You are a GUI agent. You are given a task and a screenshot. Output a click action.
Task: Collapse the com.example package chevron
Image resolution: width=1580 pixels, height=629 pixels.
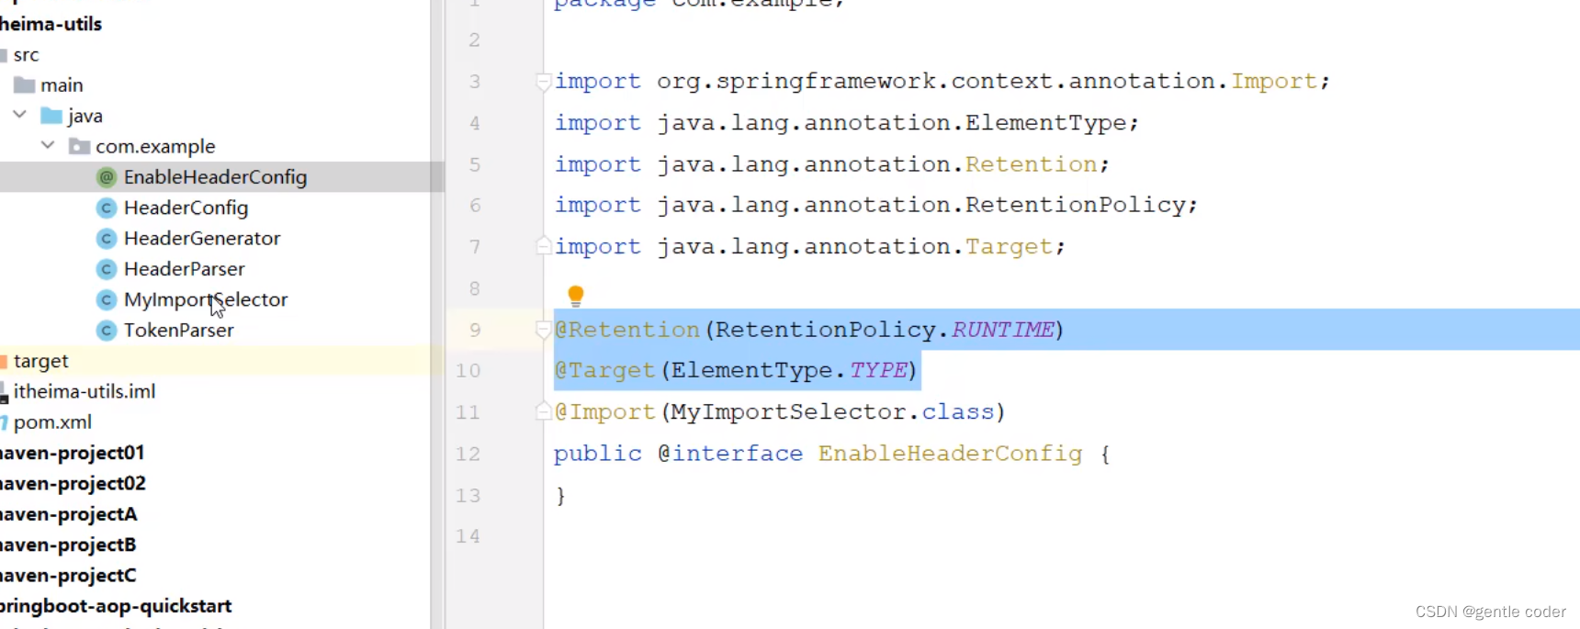pos(48,145)
